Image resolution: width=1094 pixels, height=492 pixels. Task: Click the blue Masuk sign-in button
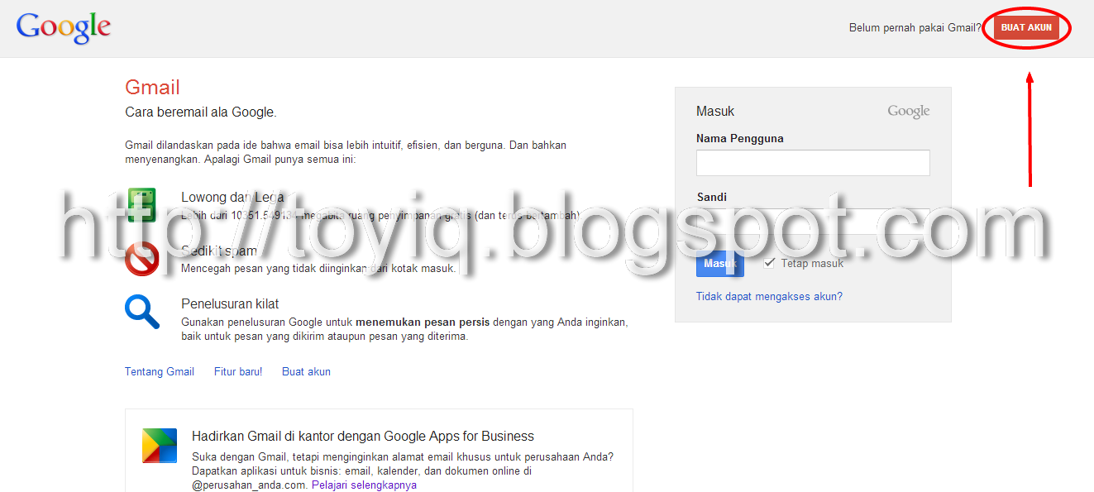(x=719, y=264)
